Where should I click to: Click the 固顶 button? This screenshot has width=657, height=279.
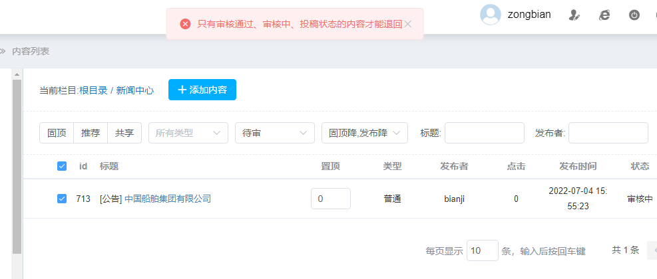coord(57,133)
